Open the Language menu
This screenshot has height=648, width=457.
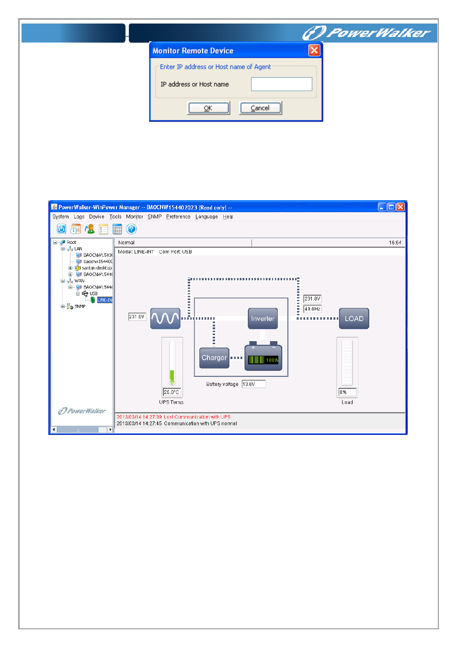(206, 216)
